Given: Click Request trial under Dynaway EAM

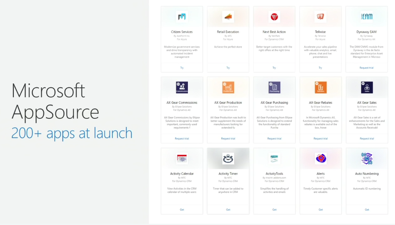Looking at the screenshot, I should pyautogui.click(x=367, y=68).
